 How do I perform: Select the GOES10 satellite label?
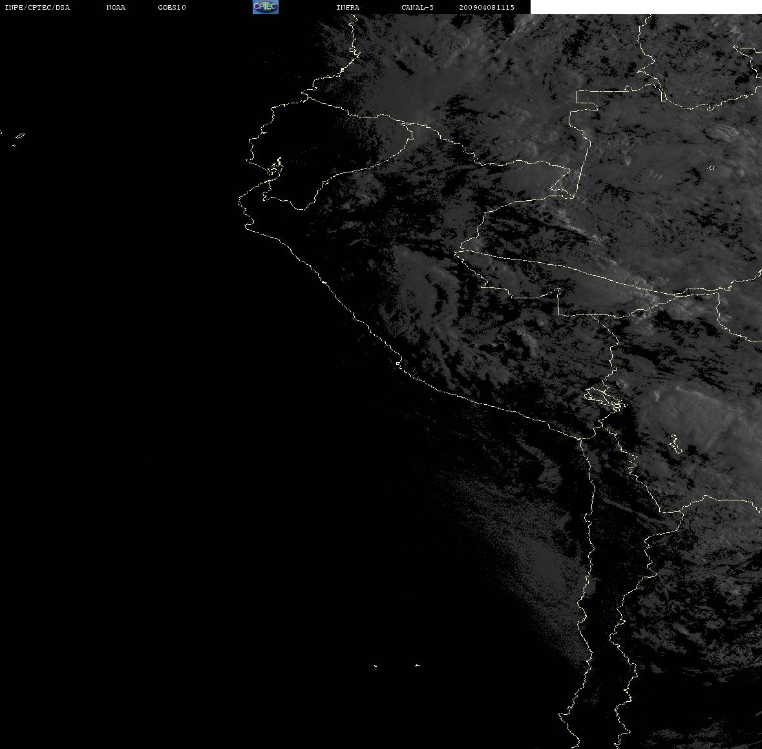[171, 7]
